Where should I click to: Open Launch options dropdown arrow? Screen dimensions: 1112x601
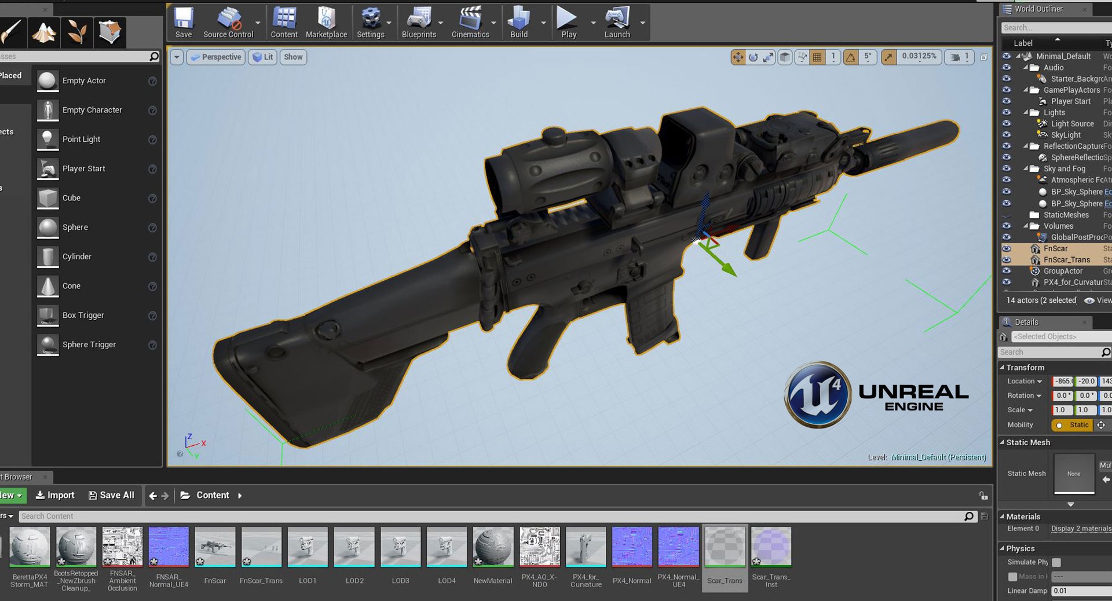643,23
